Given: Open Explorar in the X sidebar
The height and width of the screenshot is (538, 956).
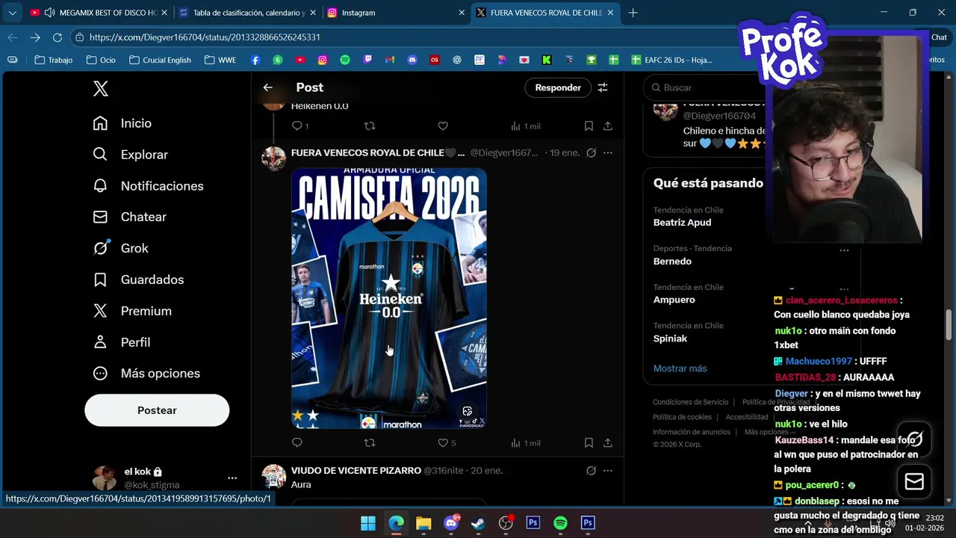Looking at the screenshot, I should click(x=130, y=155).
